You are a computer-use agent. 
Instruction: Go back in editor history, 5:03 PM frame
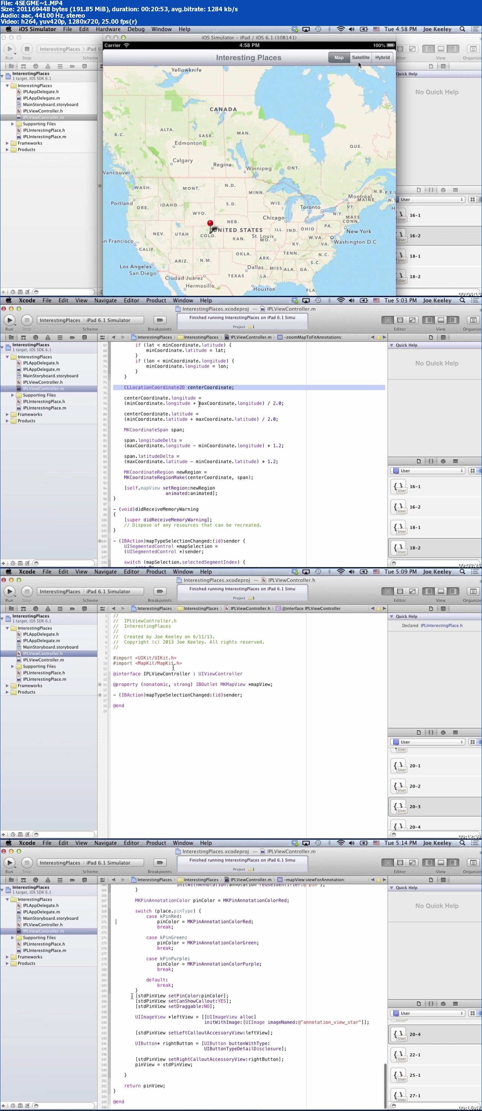(x=114, y=337)
